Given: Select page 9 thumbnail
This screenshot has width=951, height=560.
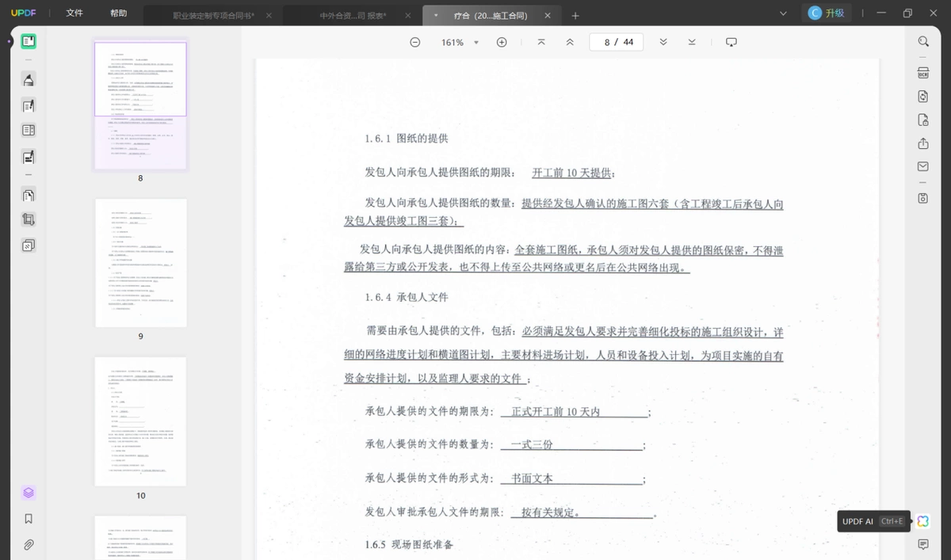Looking at the screenshot, I should pyautogui.click(x=141, y=263).
